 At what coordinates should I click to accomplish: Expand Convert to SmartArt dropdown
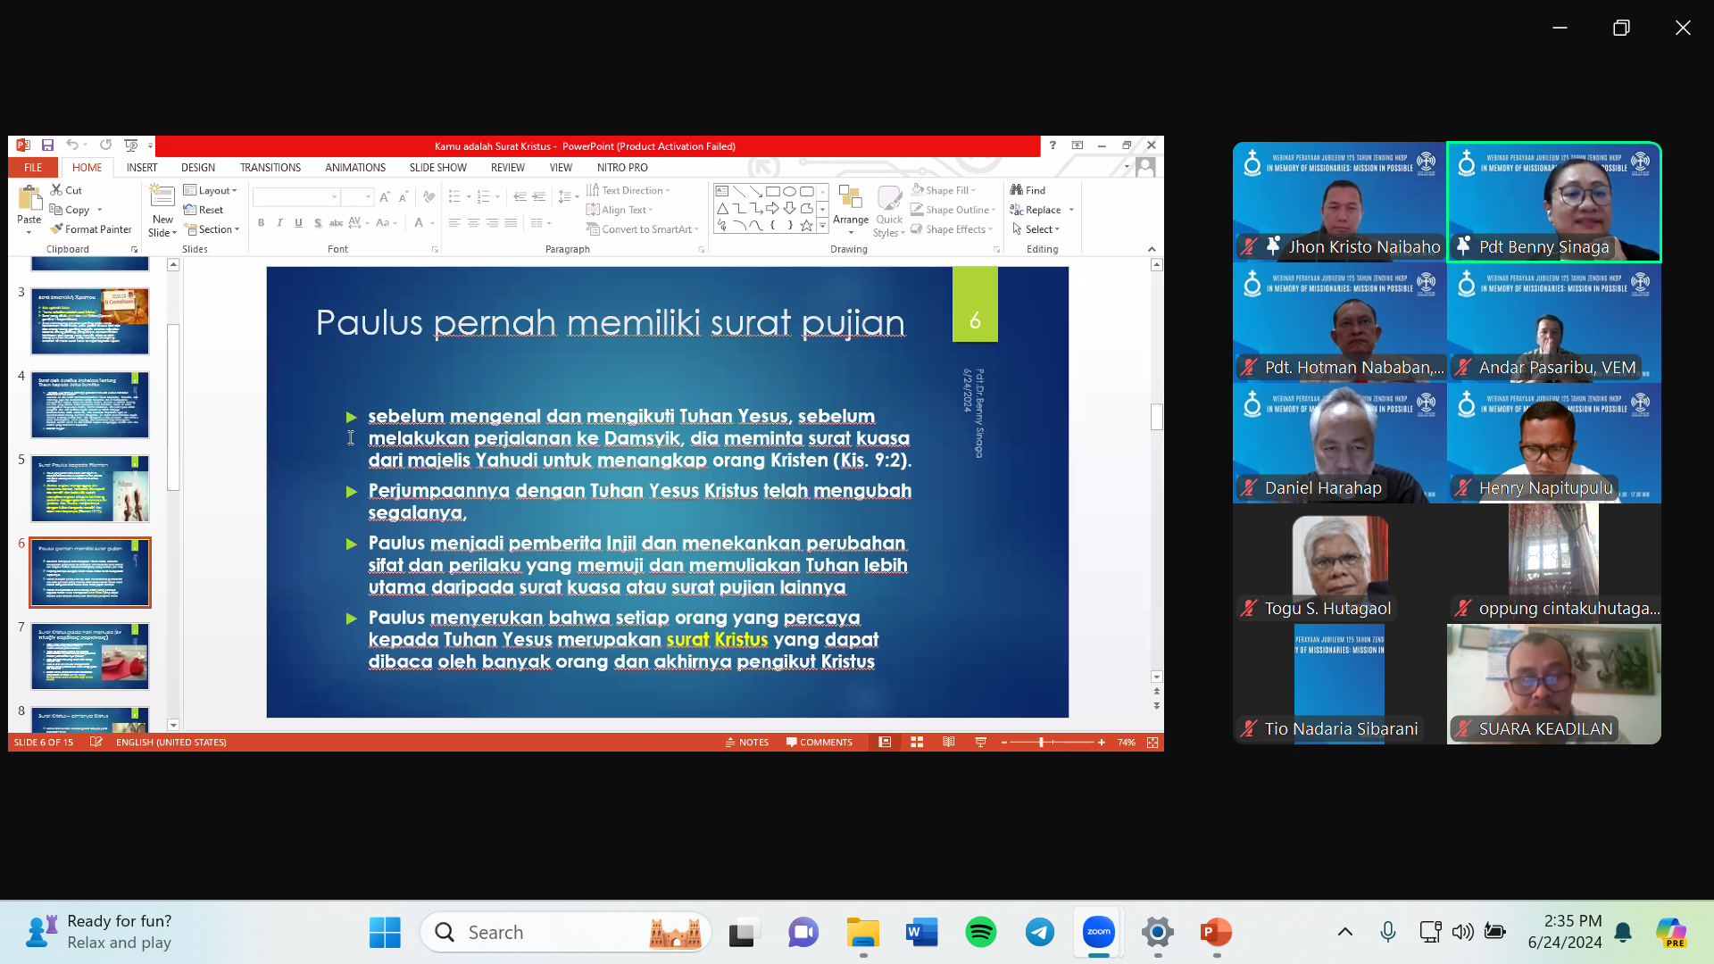643,229
